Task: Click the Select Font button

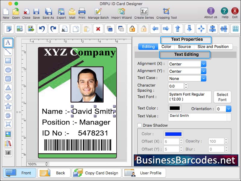Action: click(x=222, y=97)
